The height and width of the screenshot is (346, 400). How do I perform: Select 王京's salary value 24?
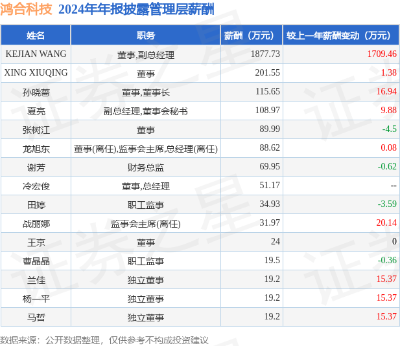(276, 242)
